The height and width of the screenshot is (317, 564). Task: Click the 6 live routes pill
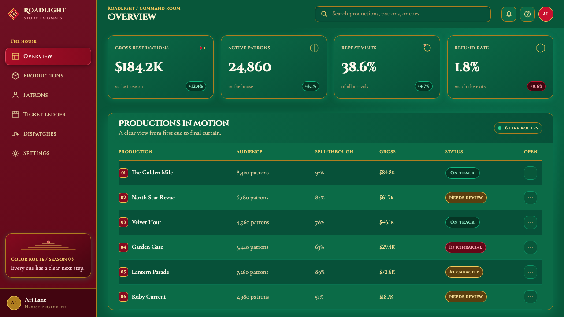pyautogui.click(x=518, y=128)
